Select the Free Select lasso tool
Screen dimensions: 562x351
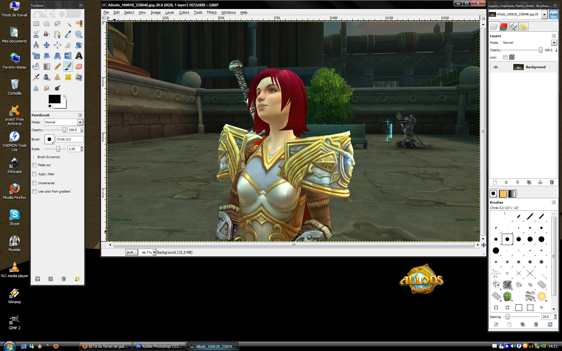pos(58,24)
